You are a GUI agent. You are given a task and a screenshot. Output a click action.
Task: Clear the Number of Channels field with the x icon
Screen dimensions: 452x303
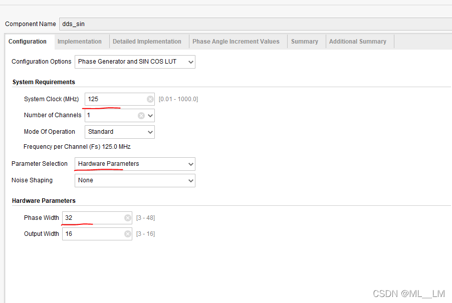click(141, 116)
